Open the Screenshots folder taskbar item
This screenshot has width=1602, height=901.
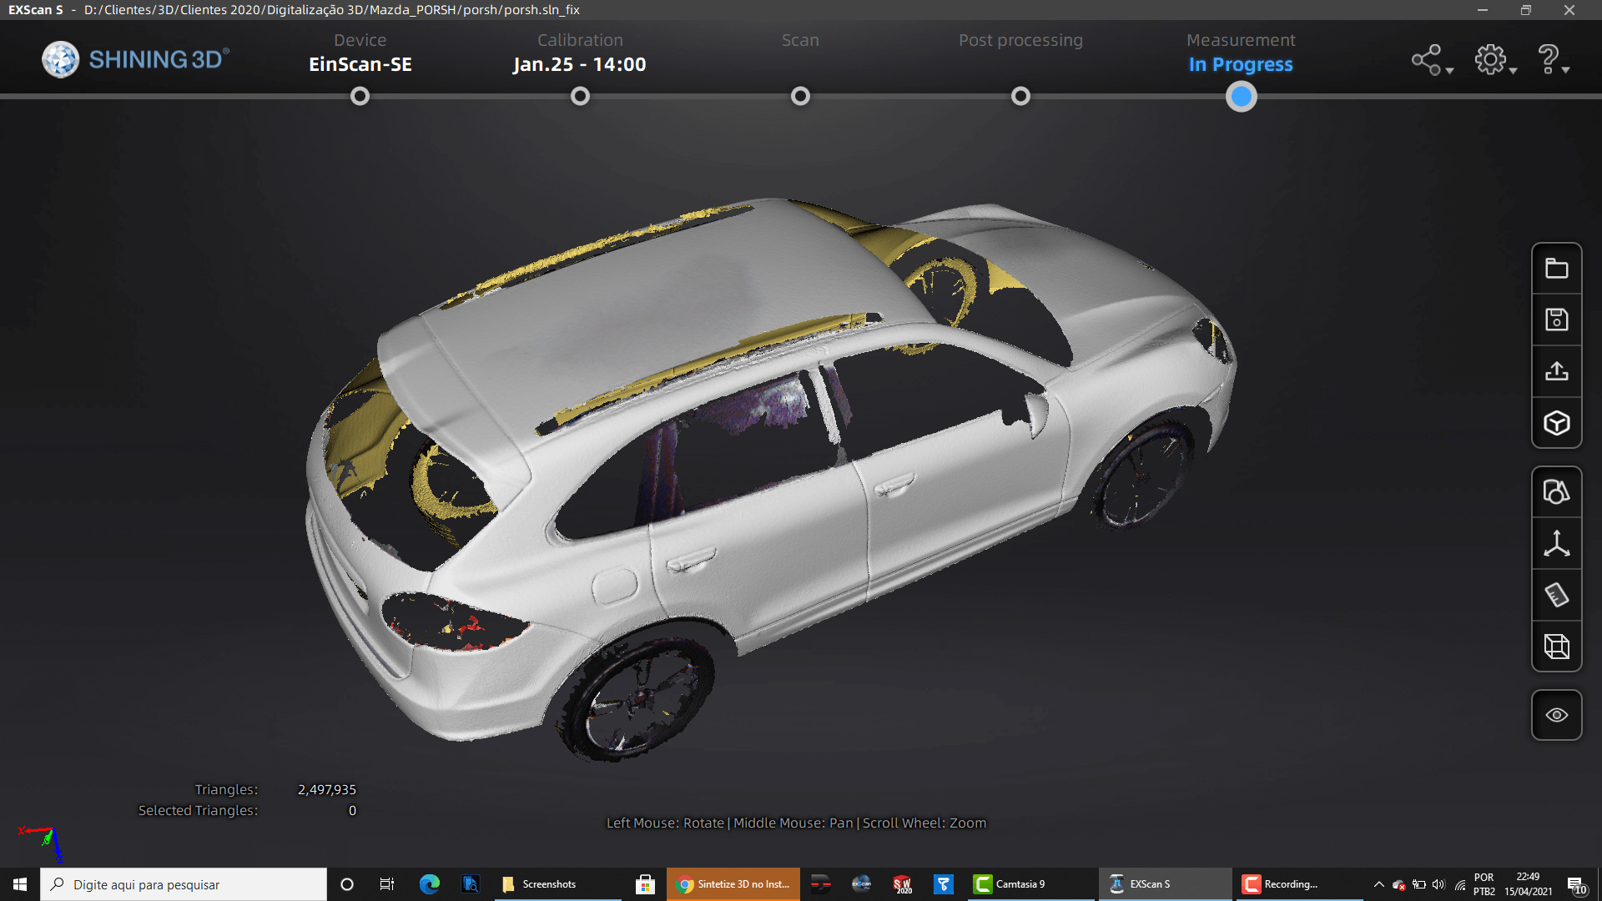[559, 884]
